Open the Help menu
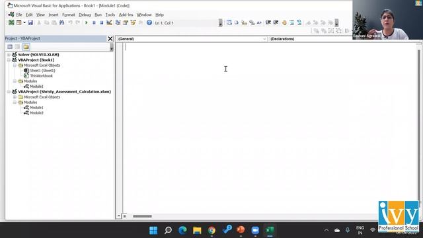The width and height of the screenshot is (423, 238). tap(159, 15)
